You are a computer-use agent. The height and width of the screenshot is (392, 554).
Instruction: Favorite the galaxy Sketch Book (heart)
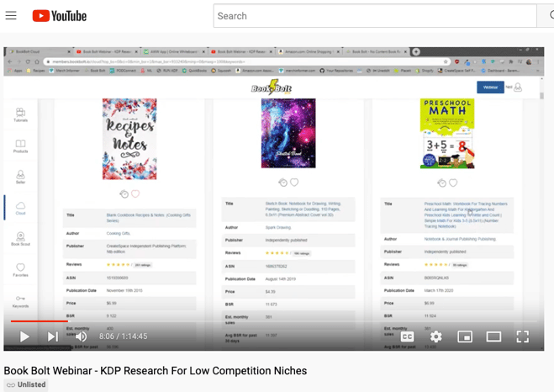[x=294, y=183]
